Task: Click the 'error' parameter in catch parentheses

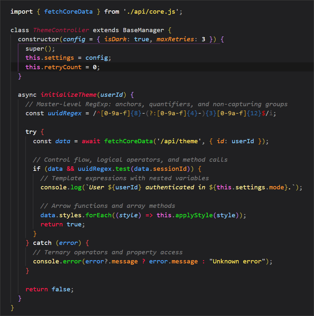Action: tap(68, 243)
